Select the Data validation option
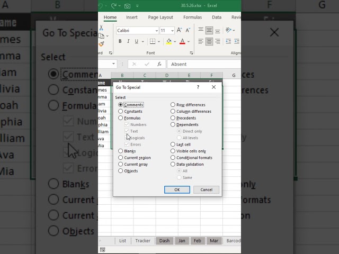 tap(173, 165)
